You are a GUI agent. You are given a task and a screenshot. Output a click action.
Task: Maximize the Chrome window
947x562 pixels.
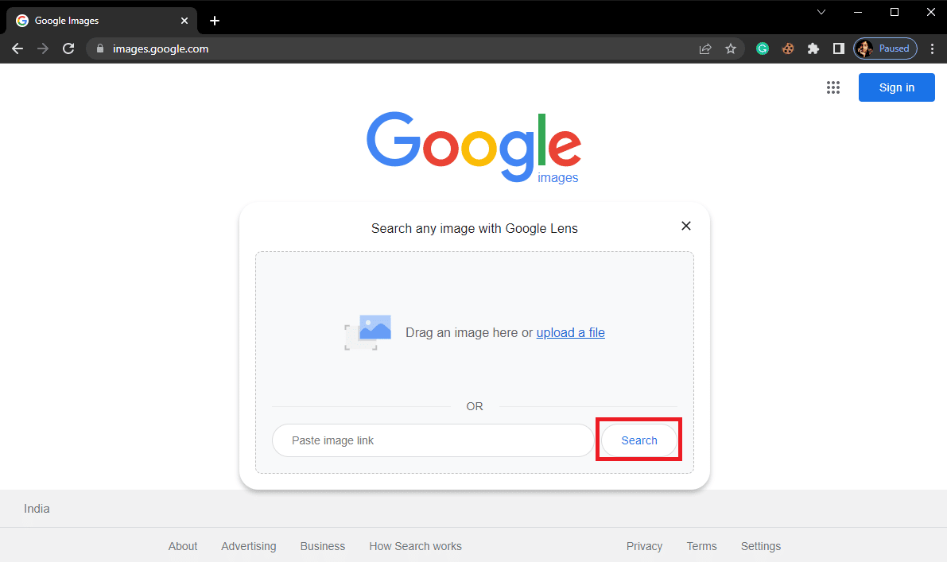(x=895, y=12)
